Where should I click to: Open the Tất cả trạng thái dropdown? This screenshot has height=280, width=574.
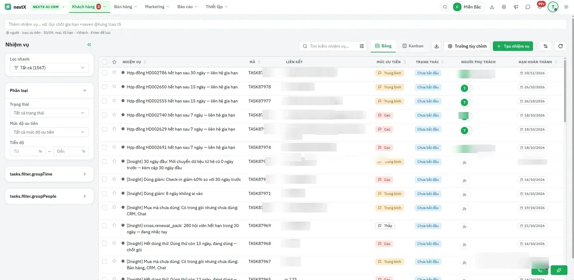tap(49, 113)
